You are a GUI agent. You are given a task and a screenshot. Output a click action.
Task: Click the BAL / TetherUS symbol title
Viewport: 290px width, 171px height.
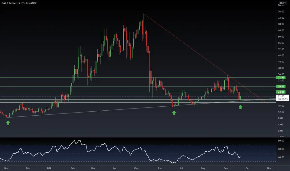[x=19, y=3]
